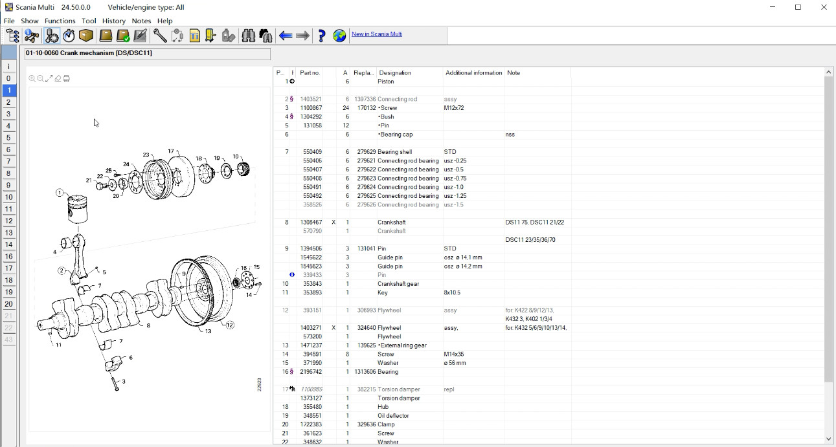Select side tab 'i'
This screenshot has height=447, width=836.
click(8, 67)
